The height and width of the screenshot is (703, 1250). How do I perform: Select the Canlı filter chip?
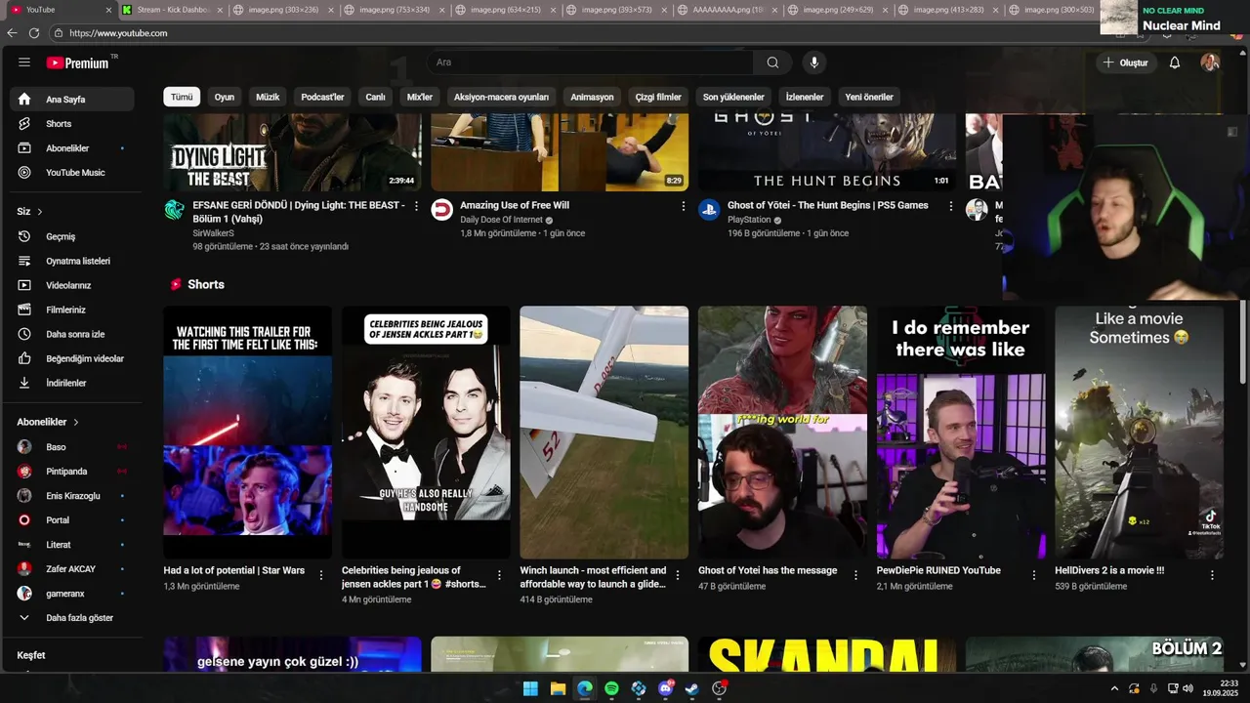pyautogui.click(x=375, y=97)
